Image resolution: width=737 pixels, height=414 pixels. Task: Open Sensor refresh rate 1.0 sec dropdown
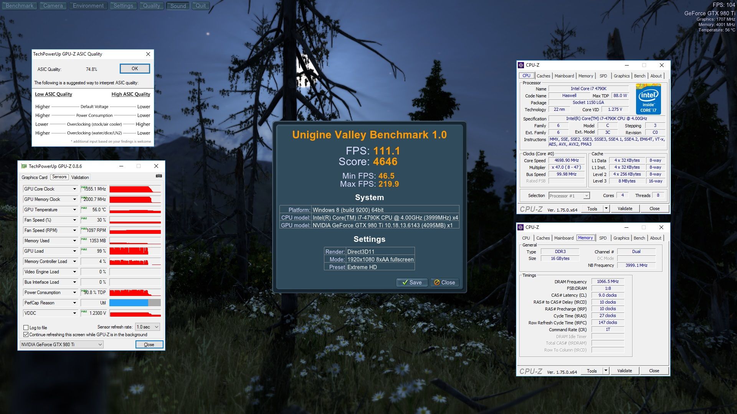coord(147,327)
